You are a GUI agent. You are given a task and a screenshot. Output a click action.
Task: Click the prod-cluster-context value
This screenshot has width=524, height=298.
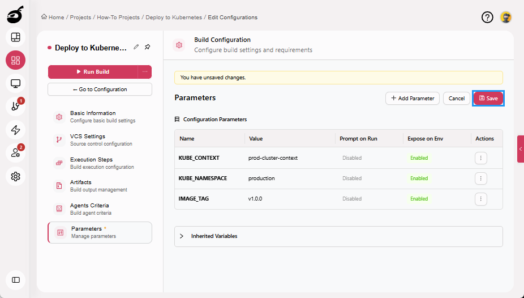[x=273, y=158]
